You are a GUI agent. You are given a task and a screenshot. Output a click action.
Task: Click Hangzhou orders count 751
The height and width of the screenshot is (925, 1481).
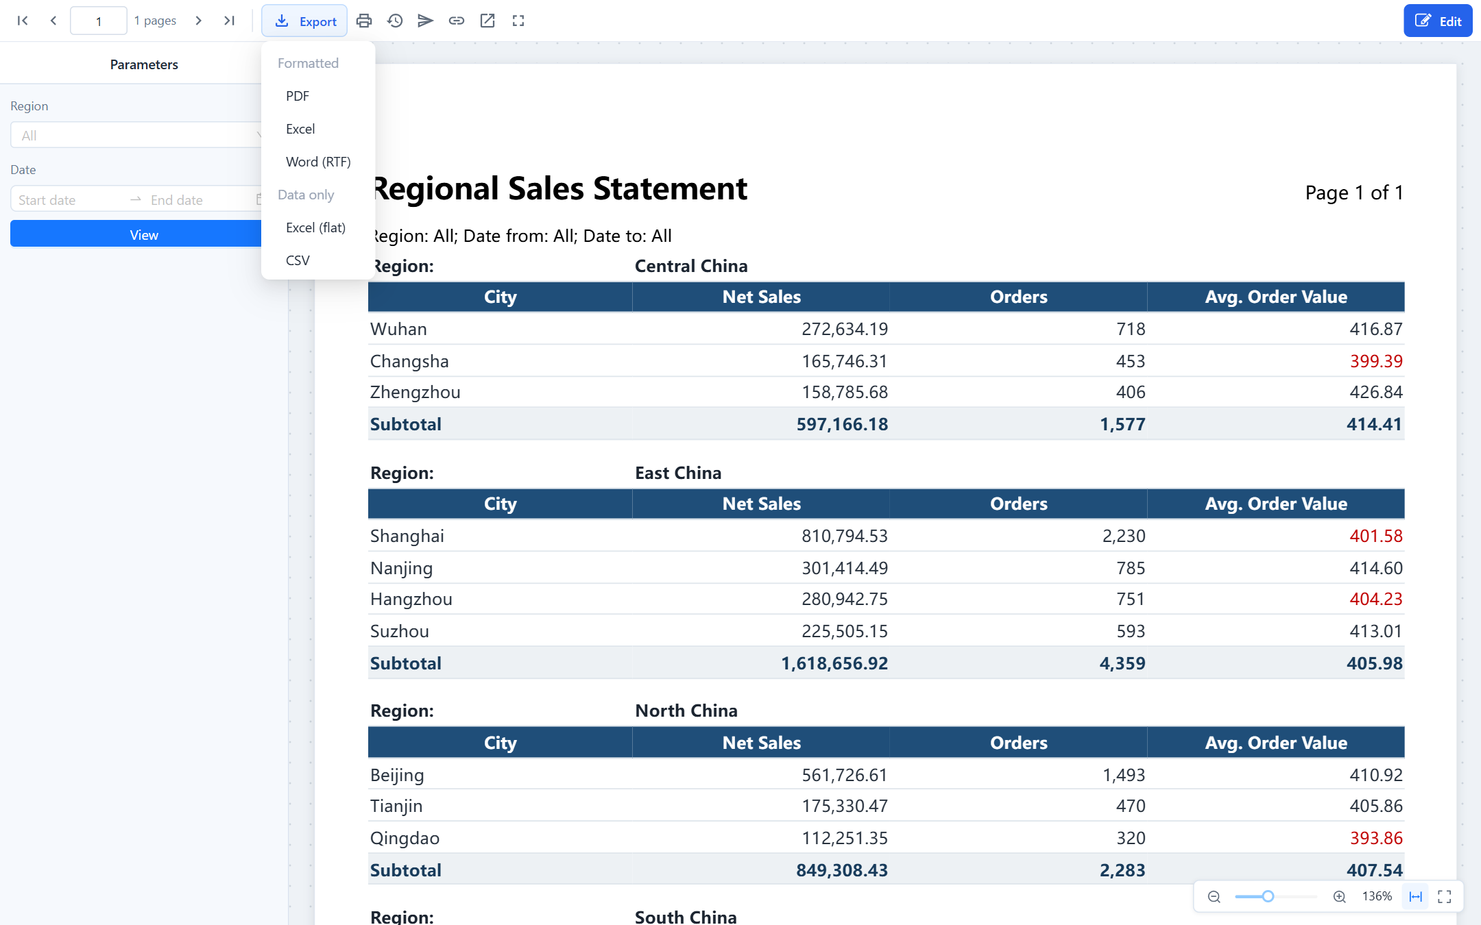pyautogui.click(x=1131, y=599)
